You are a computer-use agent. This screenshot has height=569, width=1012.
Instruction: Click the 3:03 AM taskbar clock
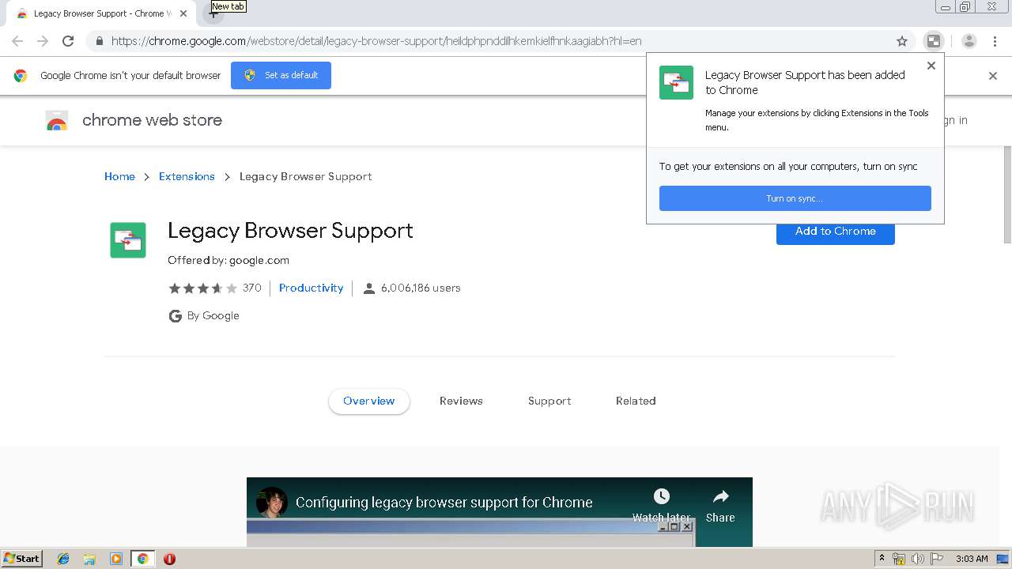tap(972, 559)
